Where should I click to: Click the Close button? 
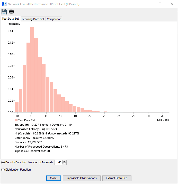coord(54,178)
